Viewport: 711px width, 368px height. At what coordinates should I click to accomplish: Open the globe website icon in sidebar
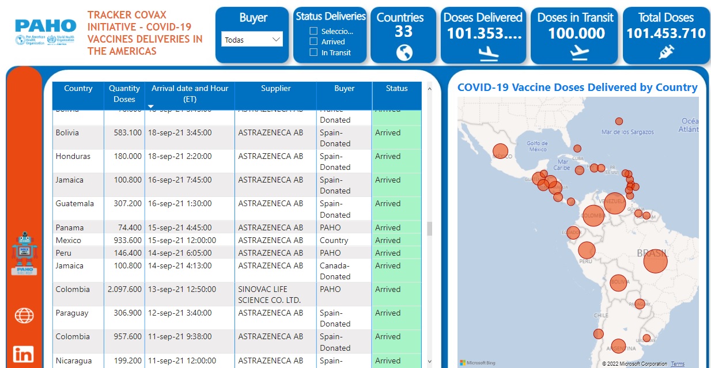(24, 316)
